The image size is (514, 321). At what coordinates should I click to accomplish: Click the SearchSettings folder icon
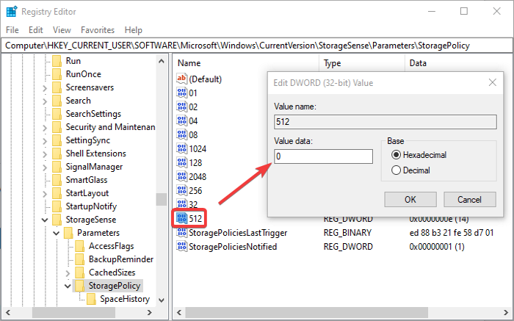[x=57, y=114]
